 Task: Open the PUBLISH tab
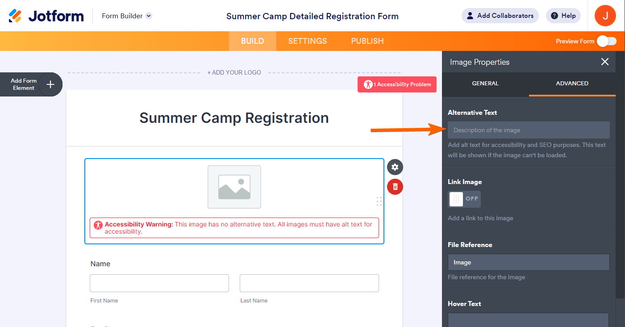(367, 41)
